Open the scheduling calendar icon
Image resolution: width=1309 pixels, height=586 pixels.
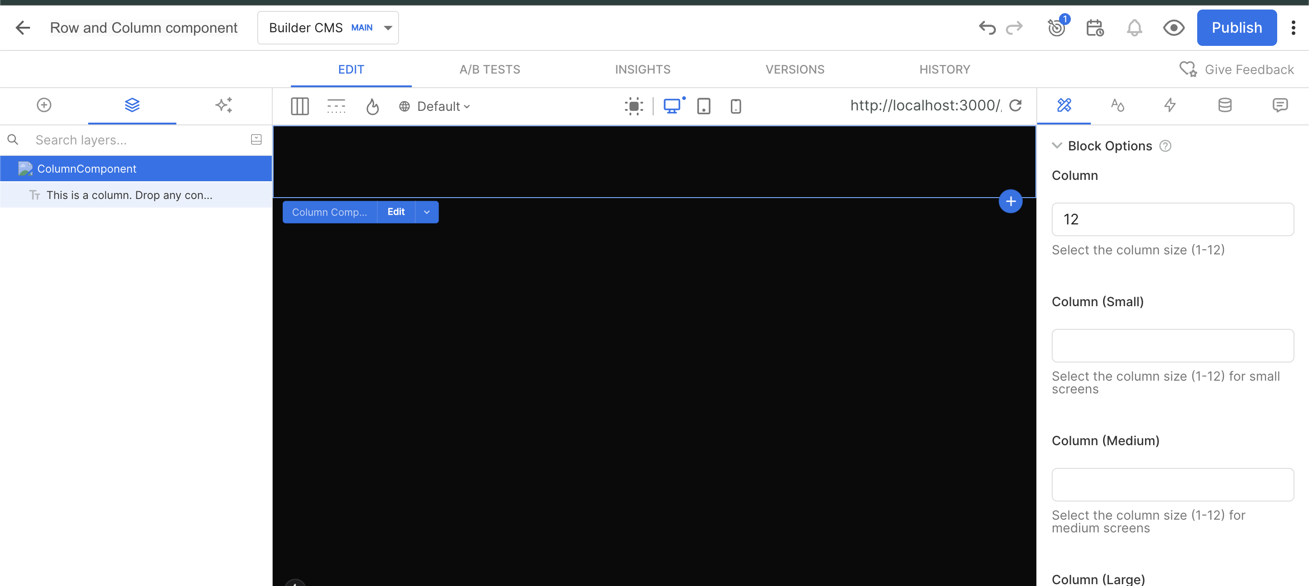click(1094, 27)
